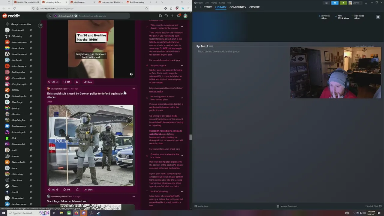Toggle favorite star for r/gaming
This screenshot has width=384, height=216.
31,108
